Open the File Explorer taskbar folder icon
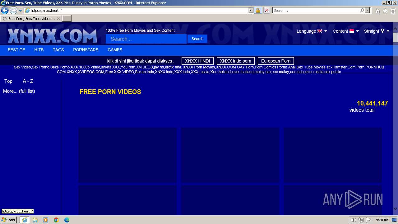Screen dimensions: 398x224 (35, 220)
